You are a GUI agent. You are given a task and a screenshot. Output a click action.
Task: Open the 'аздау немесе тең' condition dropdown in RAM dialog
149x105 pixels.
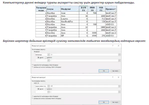[49, 86]
